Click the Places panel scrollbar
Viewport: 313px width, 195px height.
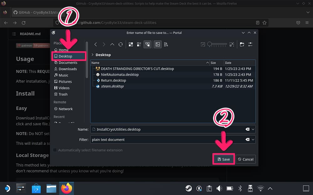pos(87,60)
